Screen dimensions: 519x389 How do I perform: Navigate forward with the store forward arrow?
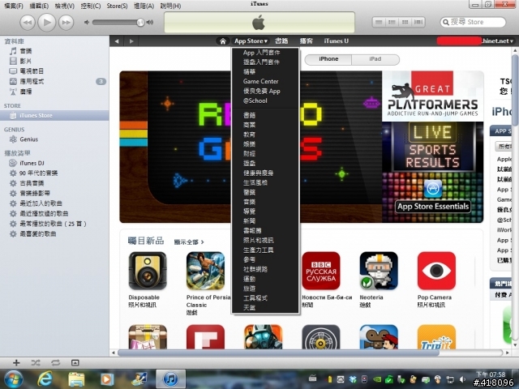(x=131, y=41)
